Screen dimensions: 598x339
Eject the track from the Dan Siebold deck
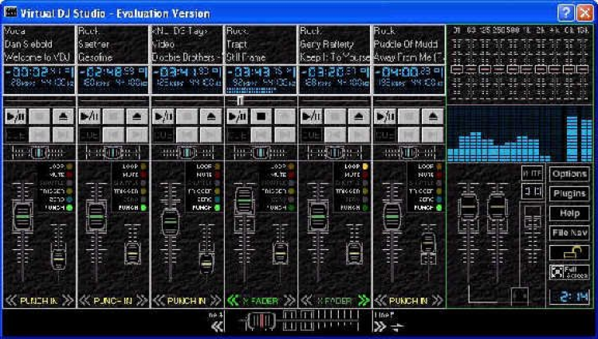click(63, 116)
